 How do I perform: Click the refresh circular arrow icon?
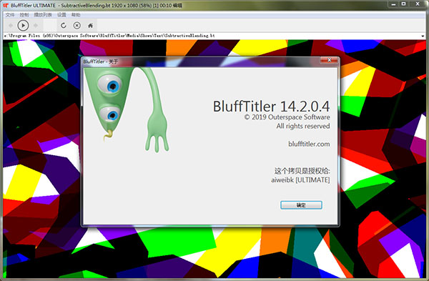coord(64,26)
